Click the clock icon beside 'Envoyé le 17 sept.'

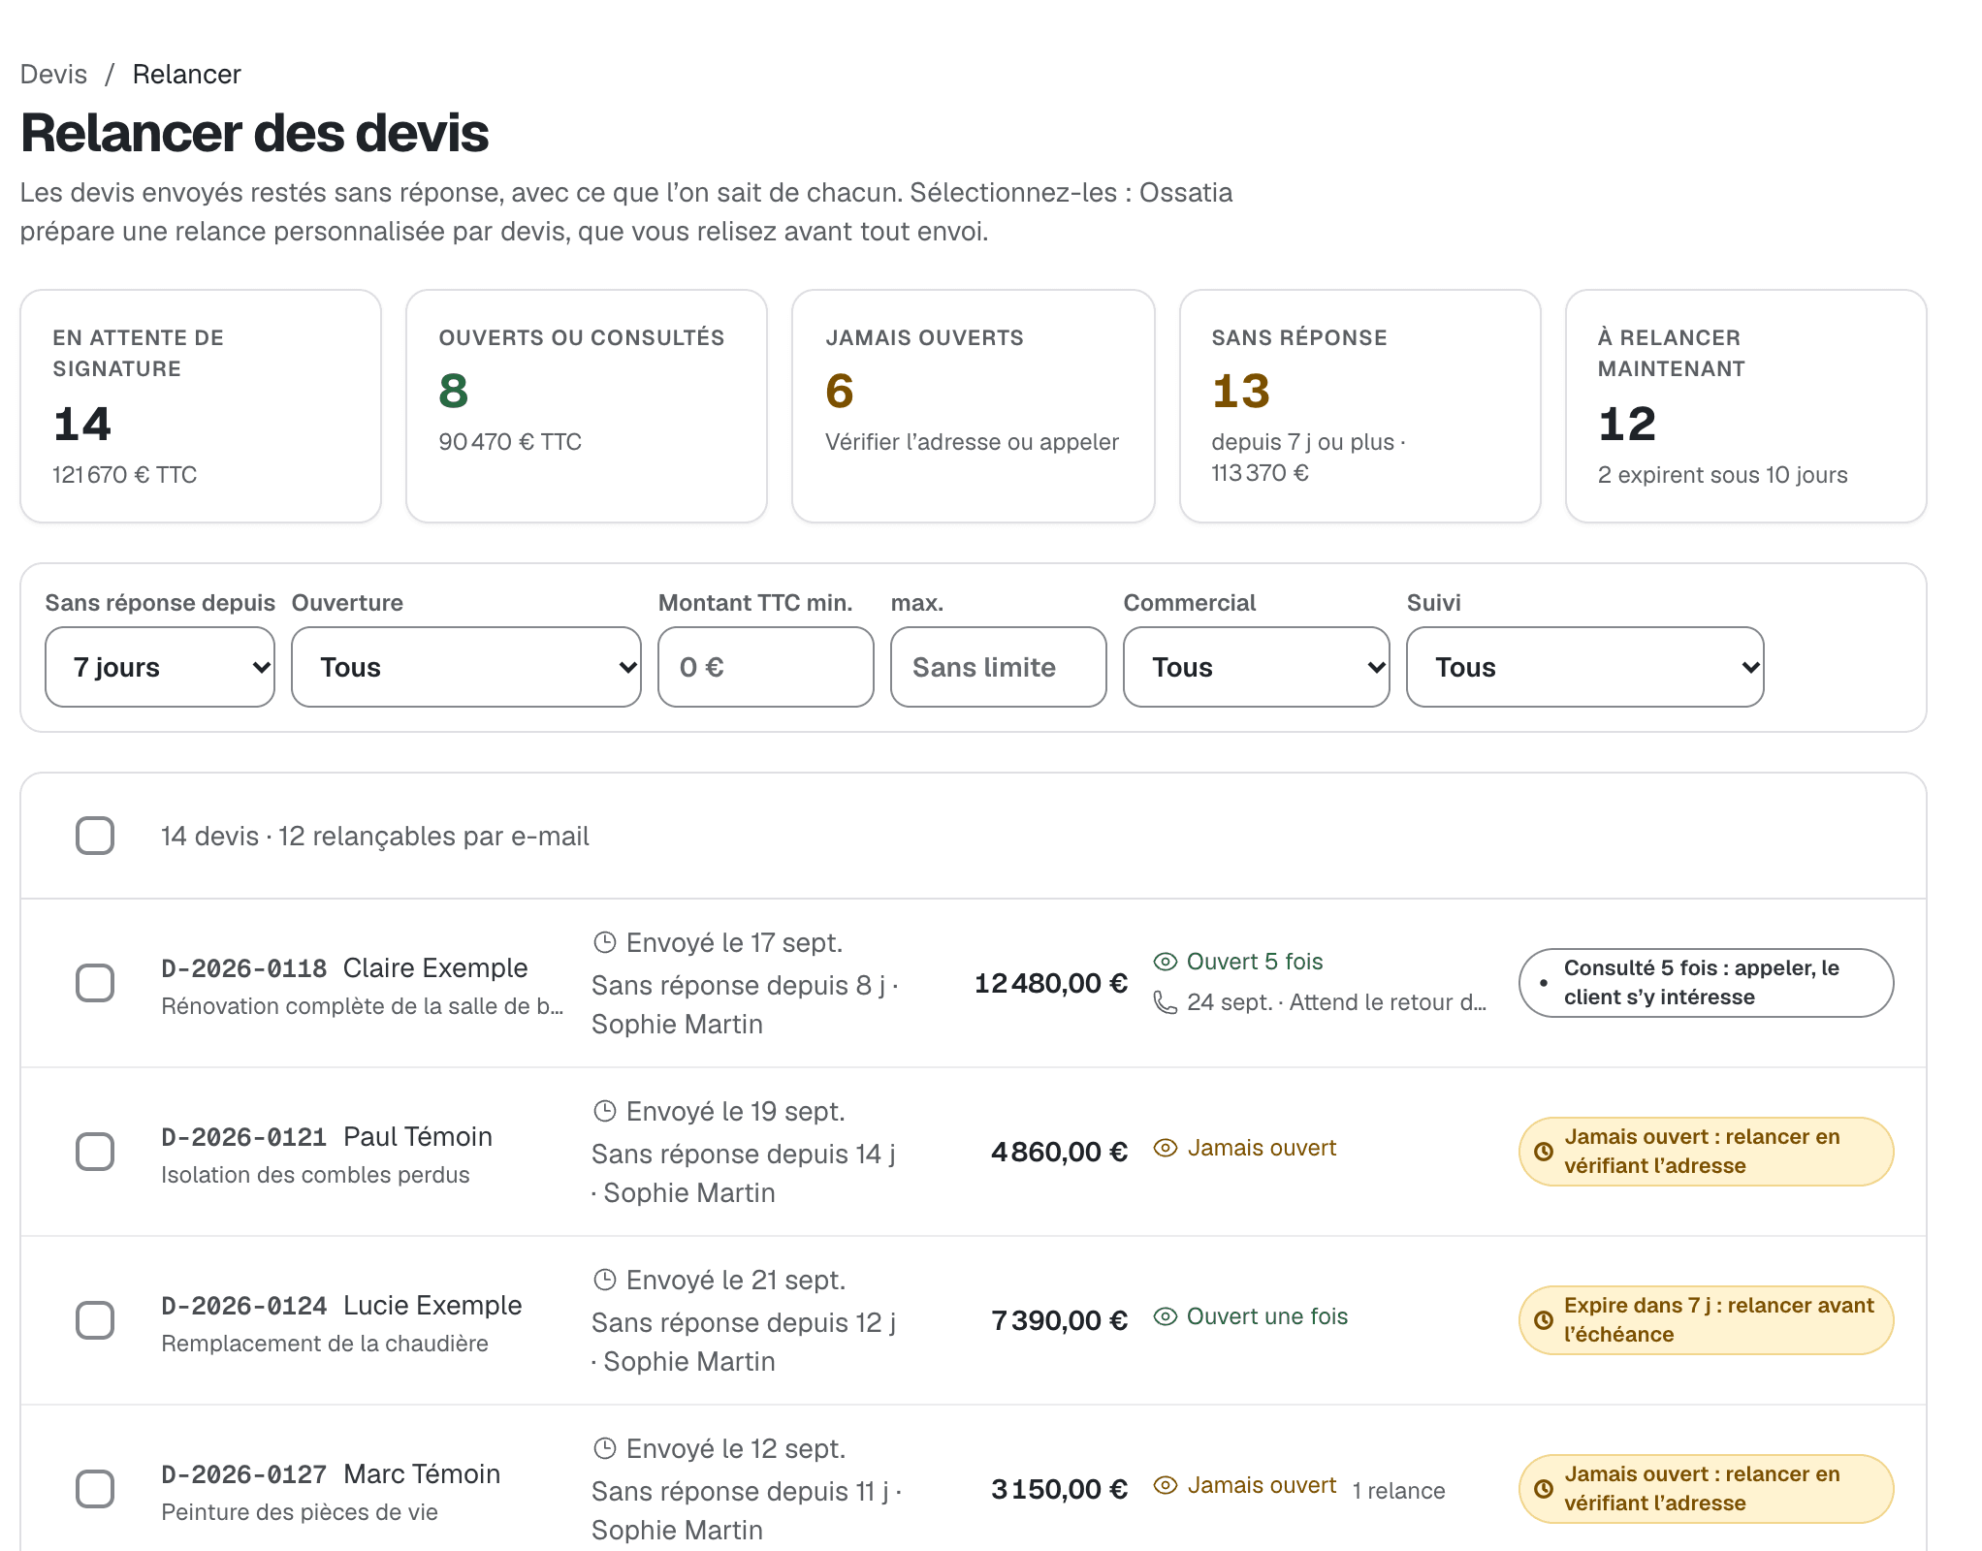pos(605,942)
